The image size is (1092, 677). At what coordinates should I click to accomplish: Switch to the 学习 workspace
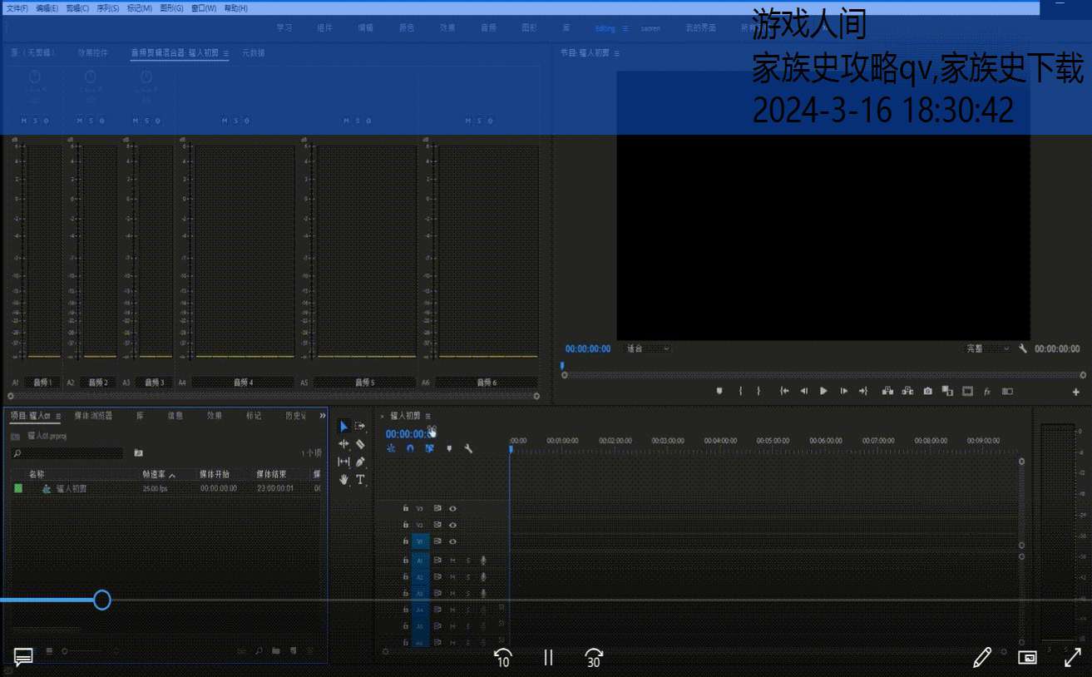284,27
